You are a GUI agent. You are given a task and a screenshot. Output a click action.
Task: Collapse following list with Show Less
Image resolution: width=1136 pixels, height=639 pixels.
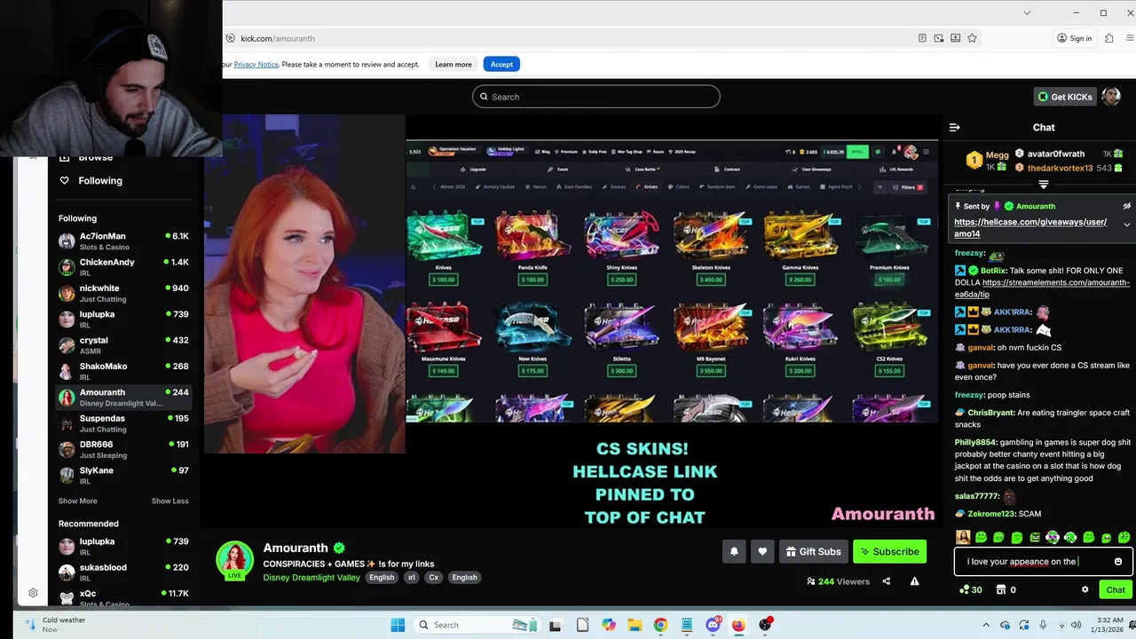point(170,501)
